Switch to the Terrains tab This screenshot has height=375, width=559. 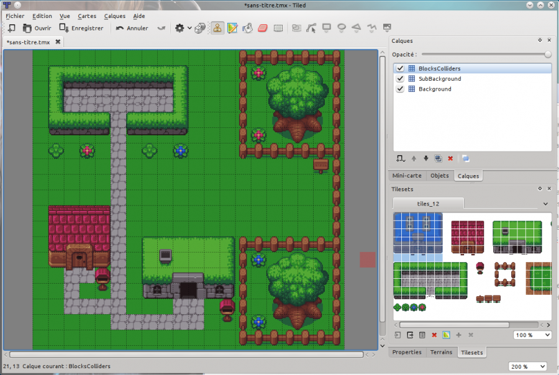click(x=441, y=352)
